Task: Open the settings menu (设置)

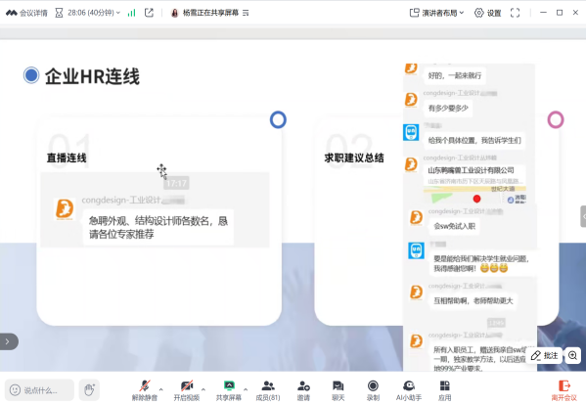Action: [488, 13]
